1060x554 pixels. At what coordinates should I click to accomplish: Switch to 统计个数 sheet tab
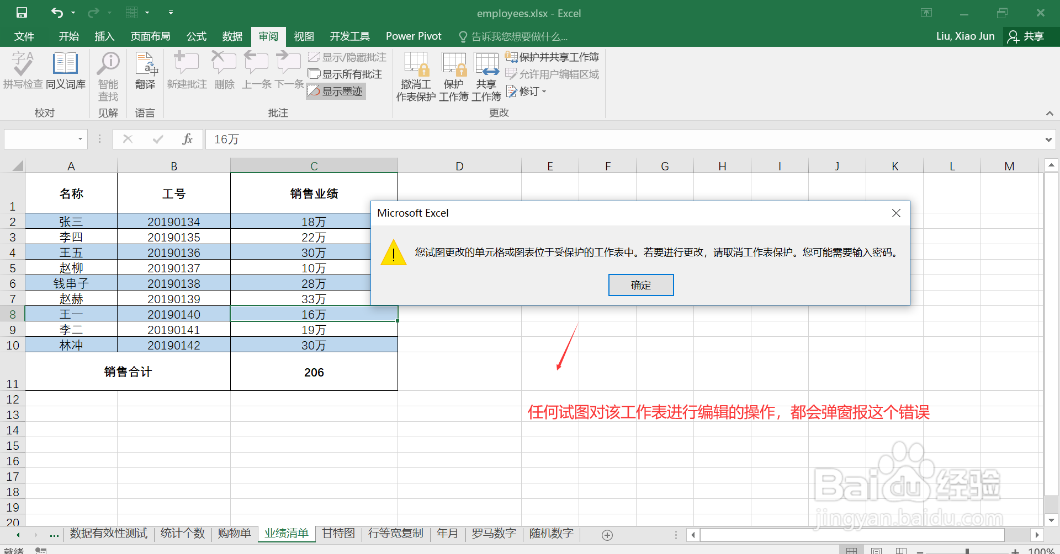(183, 534)
